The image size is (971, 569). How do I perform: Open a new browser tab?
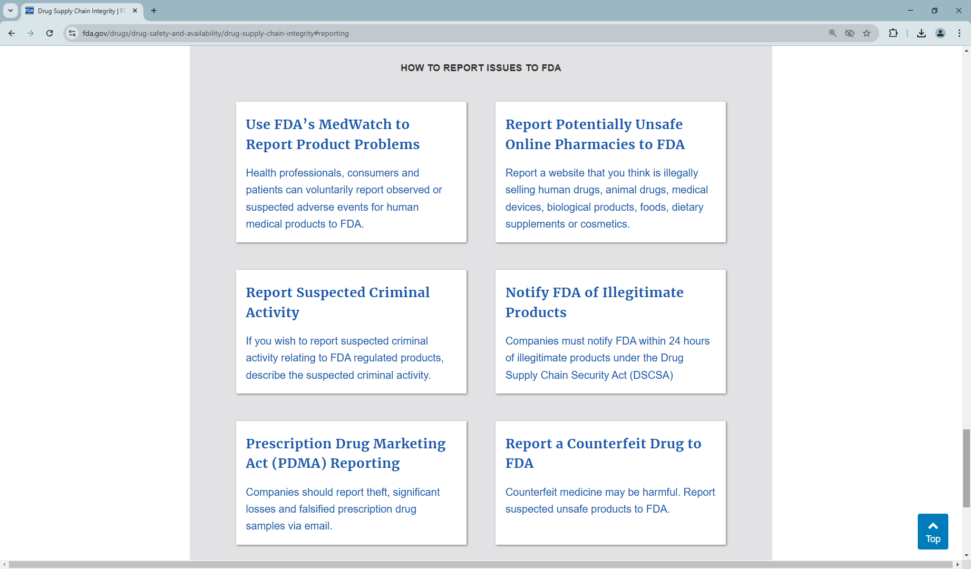pos(154,11)
